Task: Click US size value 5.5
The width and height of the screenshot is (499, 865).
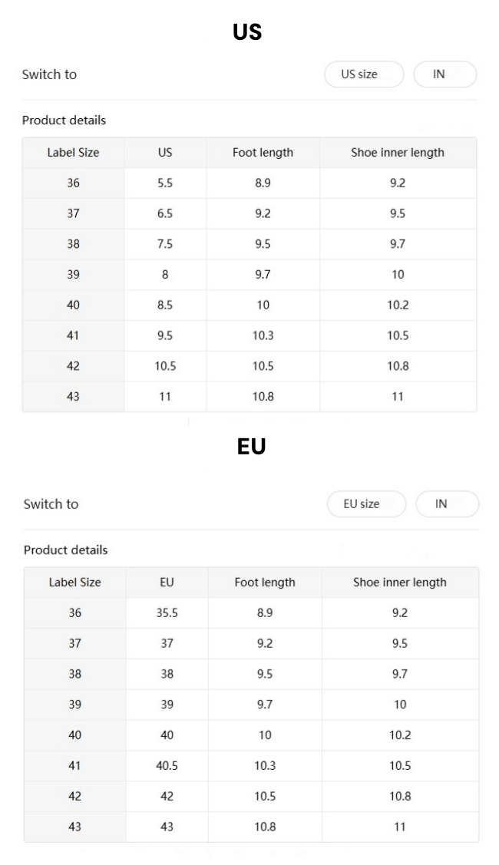Action: tap(165, 183)
